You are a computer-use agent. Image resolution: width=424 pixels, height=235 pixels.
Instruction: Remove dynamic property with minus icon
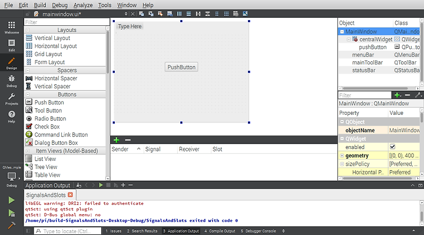(408, 95)
